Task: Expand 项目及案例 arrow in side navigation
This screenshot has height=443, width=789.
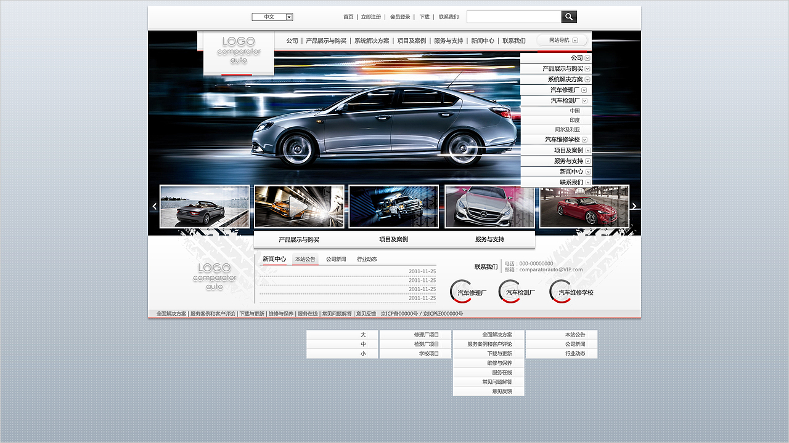Action: point(588,150)
